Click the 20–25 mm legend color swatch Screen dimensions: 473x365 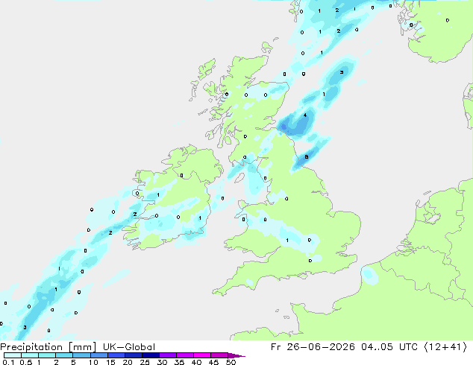click(x=134, y=355)
